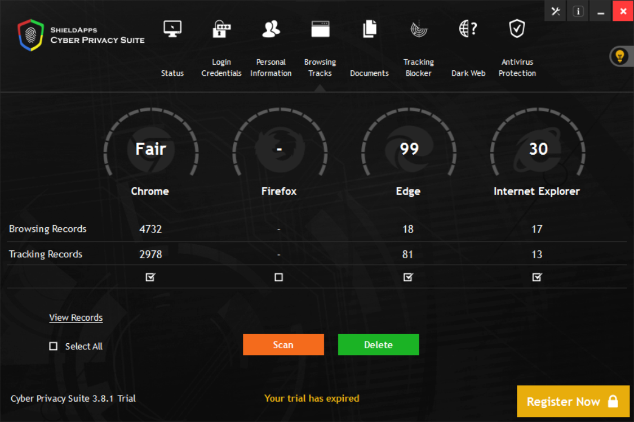Click Internet Explorer's browsing records value 17
634x422 pixels.
point(537,229)
